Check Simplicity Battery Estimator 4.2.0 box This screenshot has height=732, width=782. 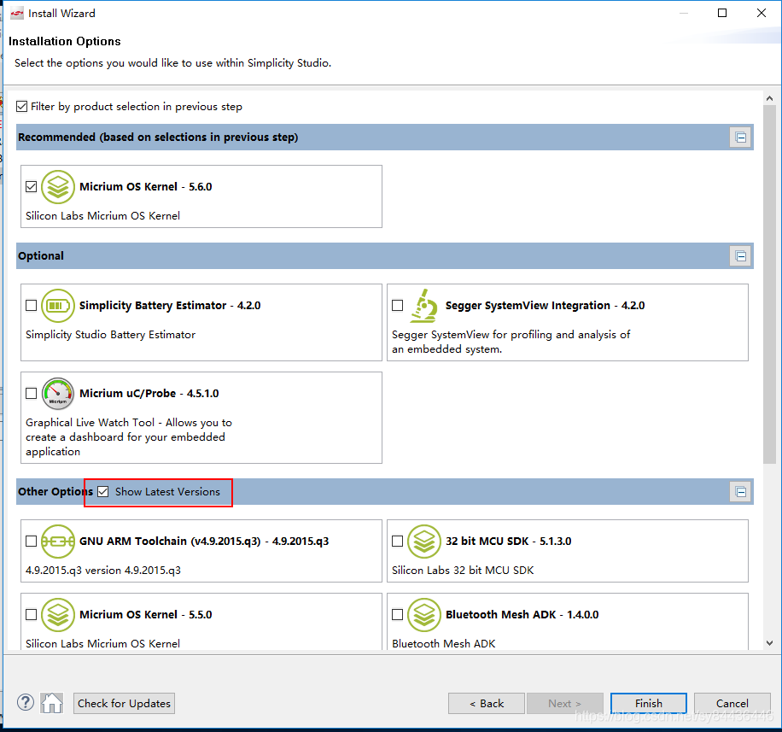[x=31, y=306]
